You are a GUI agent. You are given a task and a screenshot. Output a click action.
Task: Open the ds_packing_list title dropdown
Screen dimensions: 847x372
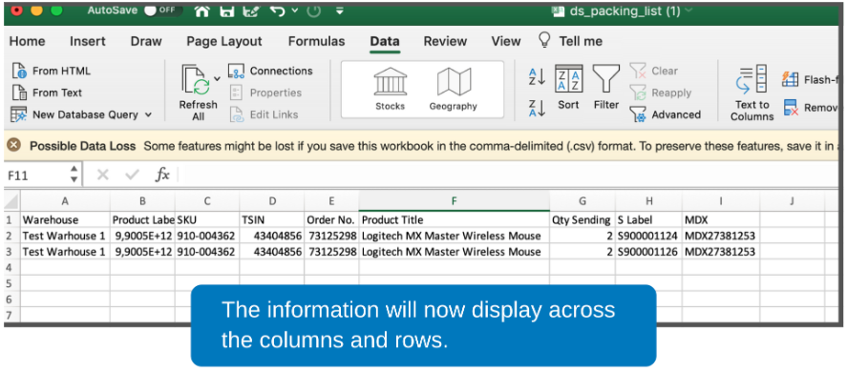tap(689, 11)
